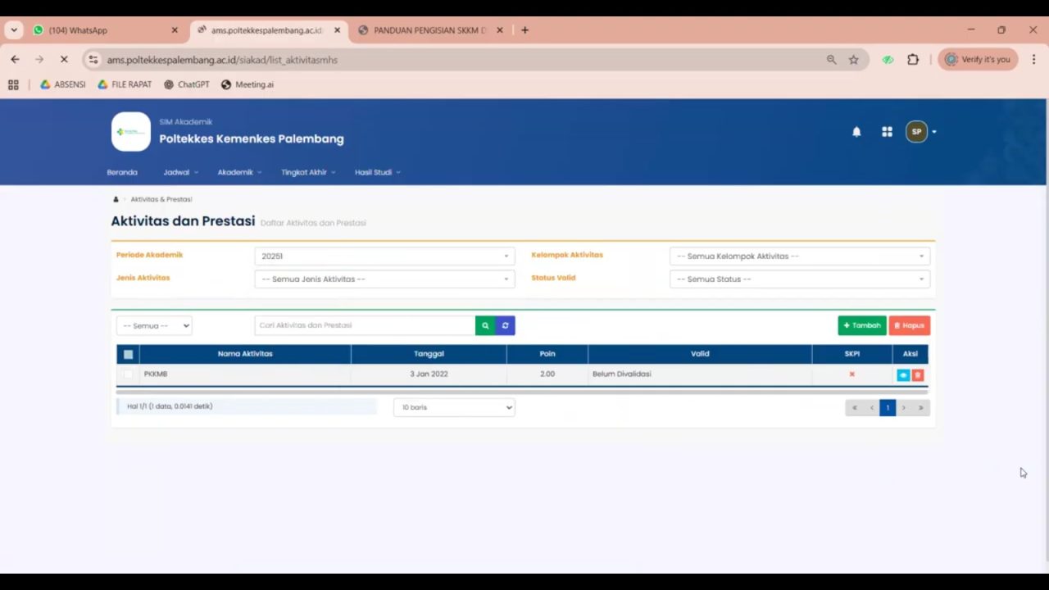Open the Akademik menu

(238, 172)
